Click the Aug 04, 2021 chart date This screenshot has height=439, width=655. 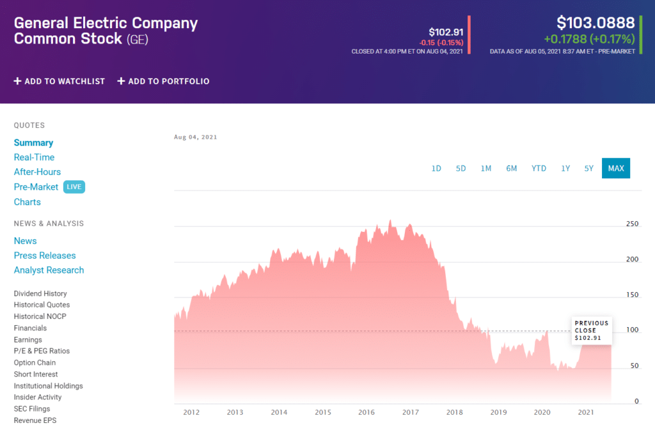(x=196, y=137)
